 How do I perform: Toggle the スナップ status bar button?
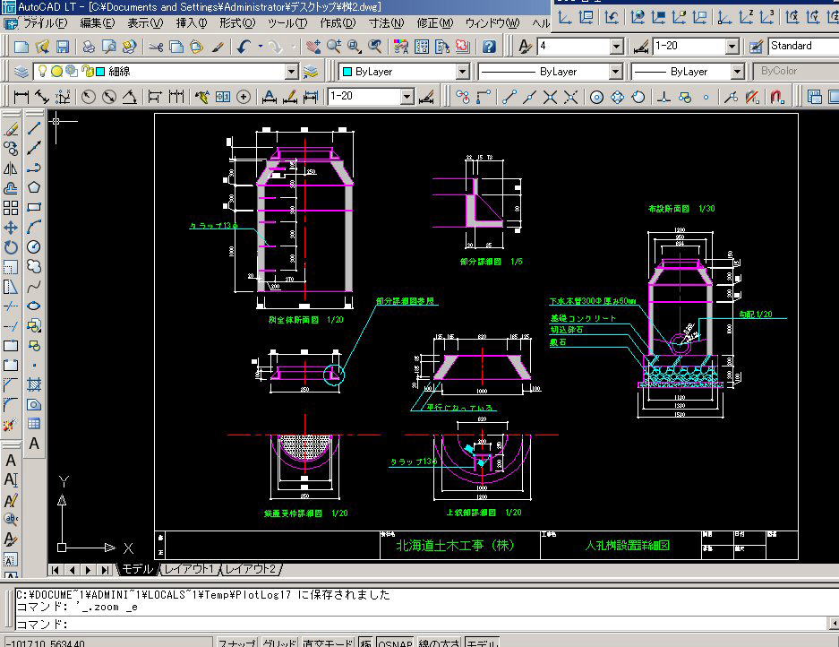click(237, 643)
